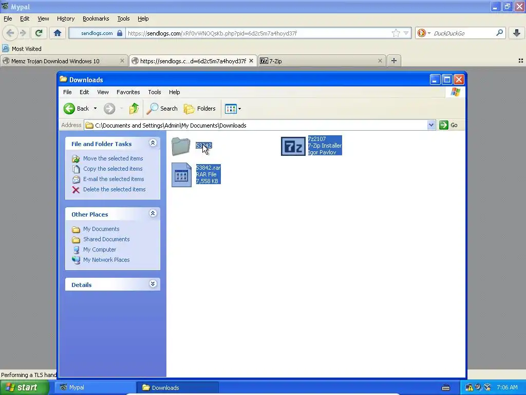The image size is (526, 395).
Task: Open Help menu in Downloads window
Action: pyautogui.click(x=174, y=92)
